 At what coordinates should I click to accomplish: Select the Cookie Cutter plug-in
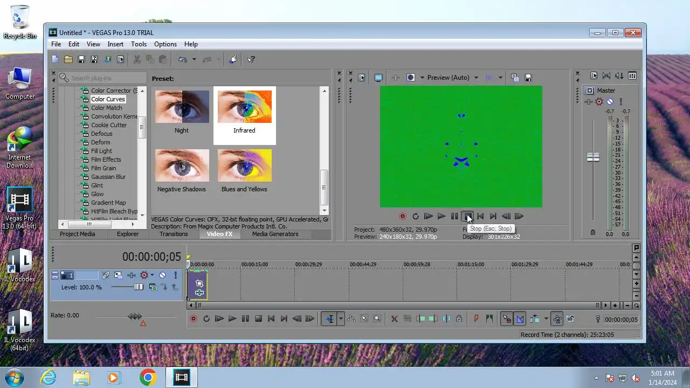point(109,125)
